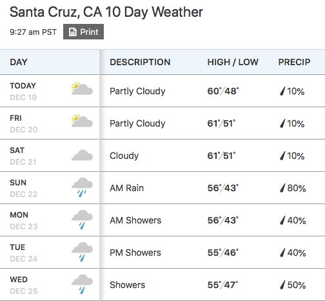
Task: Click the shower icon for Wednesday
Action: 82,284
